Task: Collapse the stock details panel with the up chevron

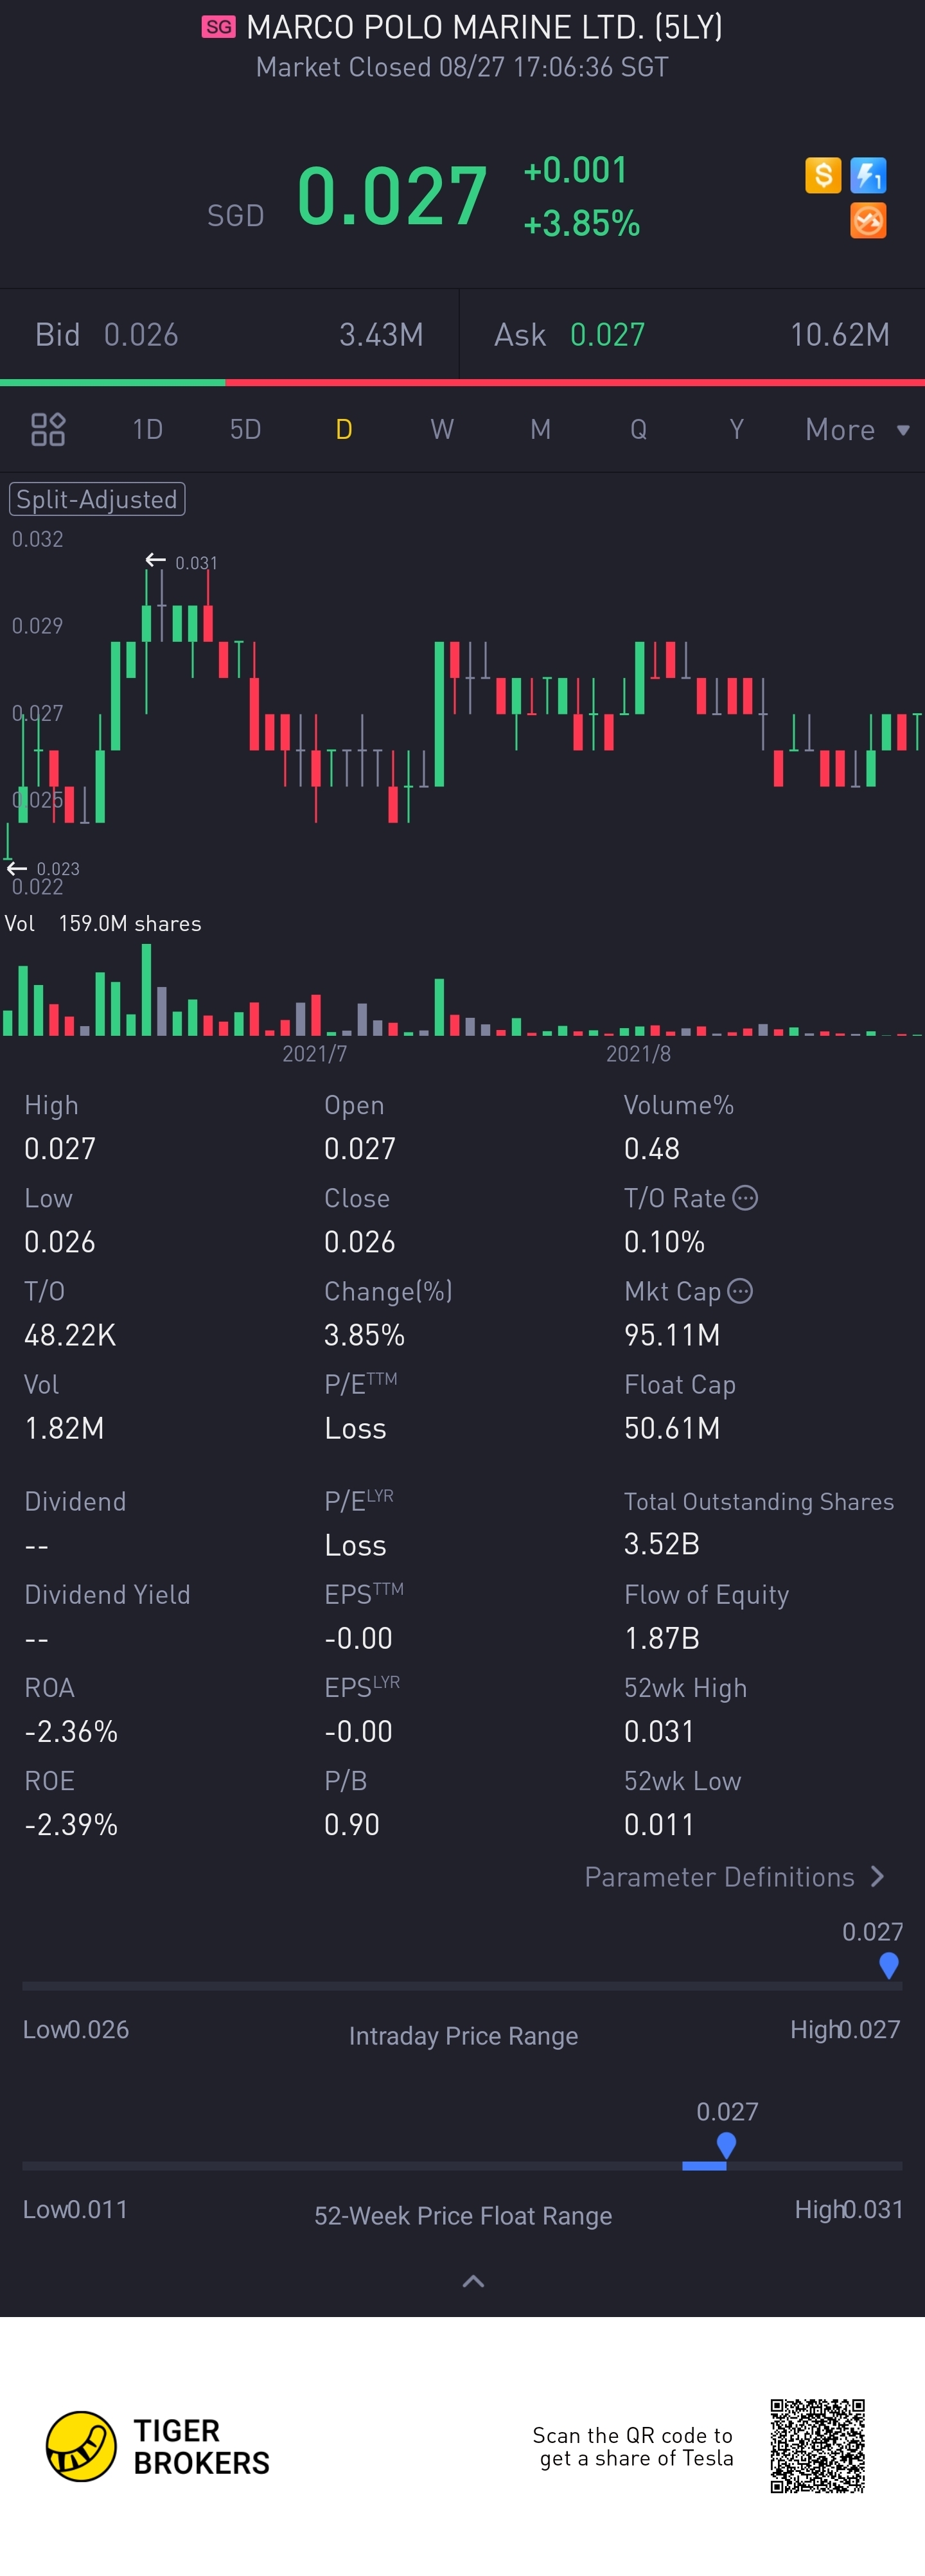Action: pos(473,2281)
